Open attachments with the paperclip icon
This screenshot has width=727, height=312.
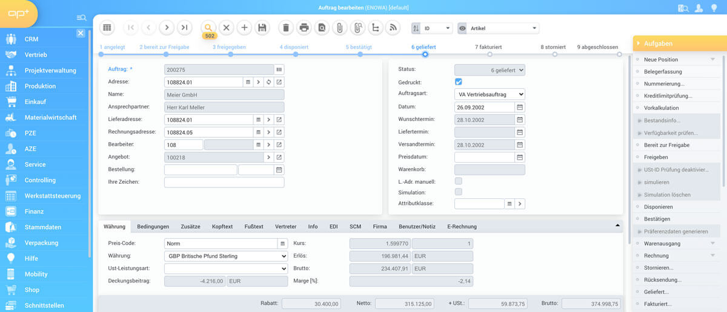(340, 27)
